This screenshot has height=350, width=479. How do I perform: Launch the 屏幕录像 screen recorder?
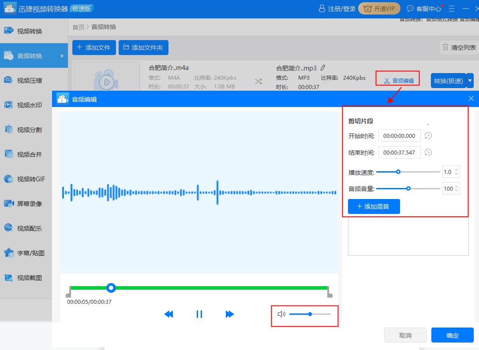[26, 203]
